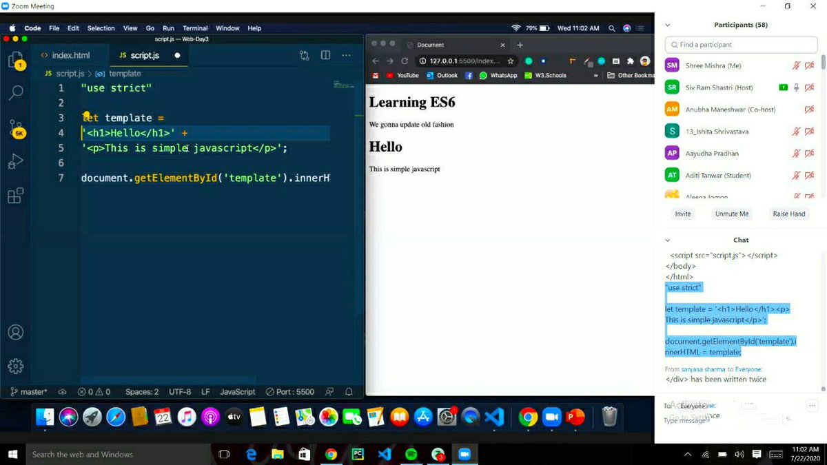Screen dimensions: 827x465
Task: Open the Windows volume slider from system tray
Action: [739, 454]
